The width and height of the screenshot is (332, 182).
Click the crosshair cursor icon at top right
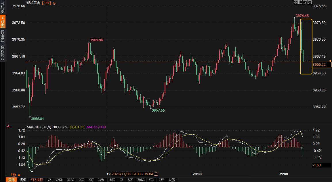click(295, 2)
